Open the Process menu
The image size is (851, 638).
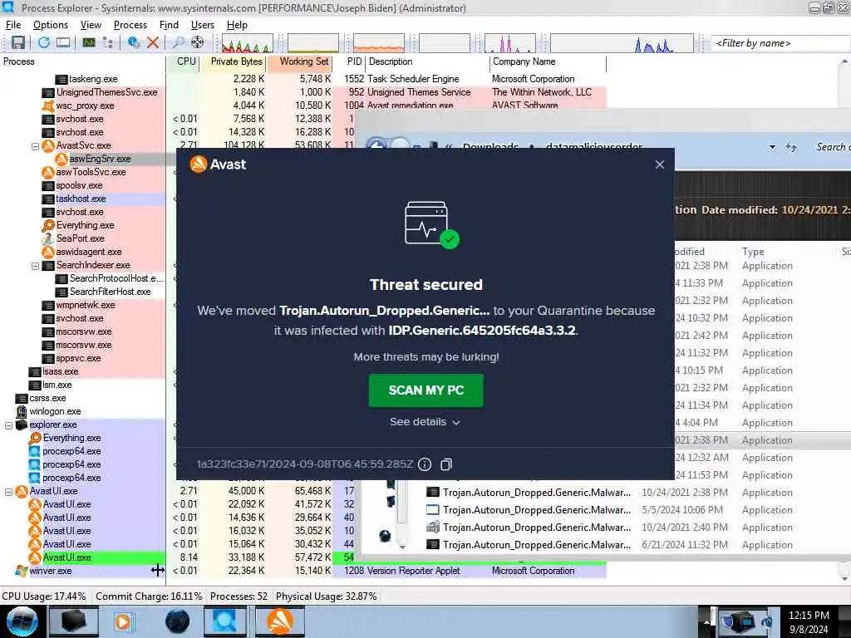[x=130, y=25]
